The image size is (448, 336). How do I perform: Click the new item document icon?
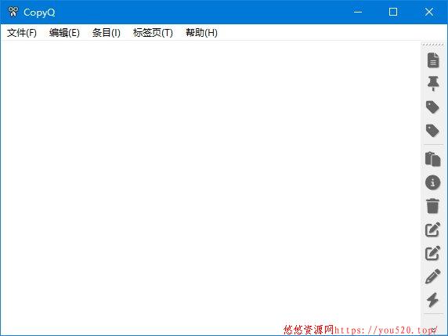433,60
